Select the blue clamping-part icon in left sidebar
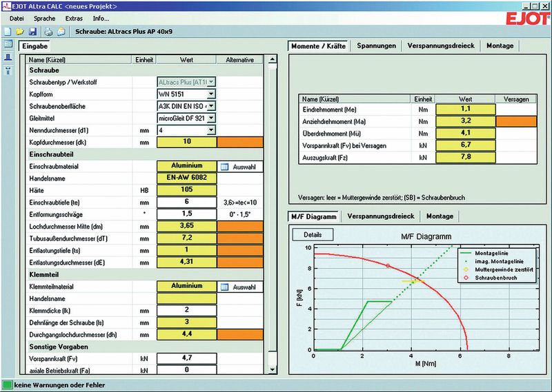This screenshot has height=392, width=552. 8,57
